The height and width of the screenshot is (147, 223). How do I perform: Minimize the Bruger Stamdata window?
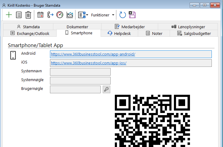click(194, 5)
